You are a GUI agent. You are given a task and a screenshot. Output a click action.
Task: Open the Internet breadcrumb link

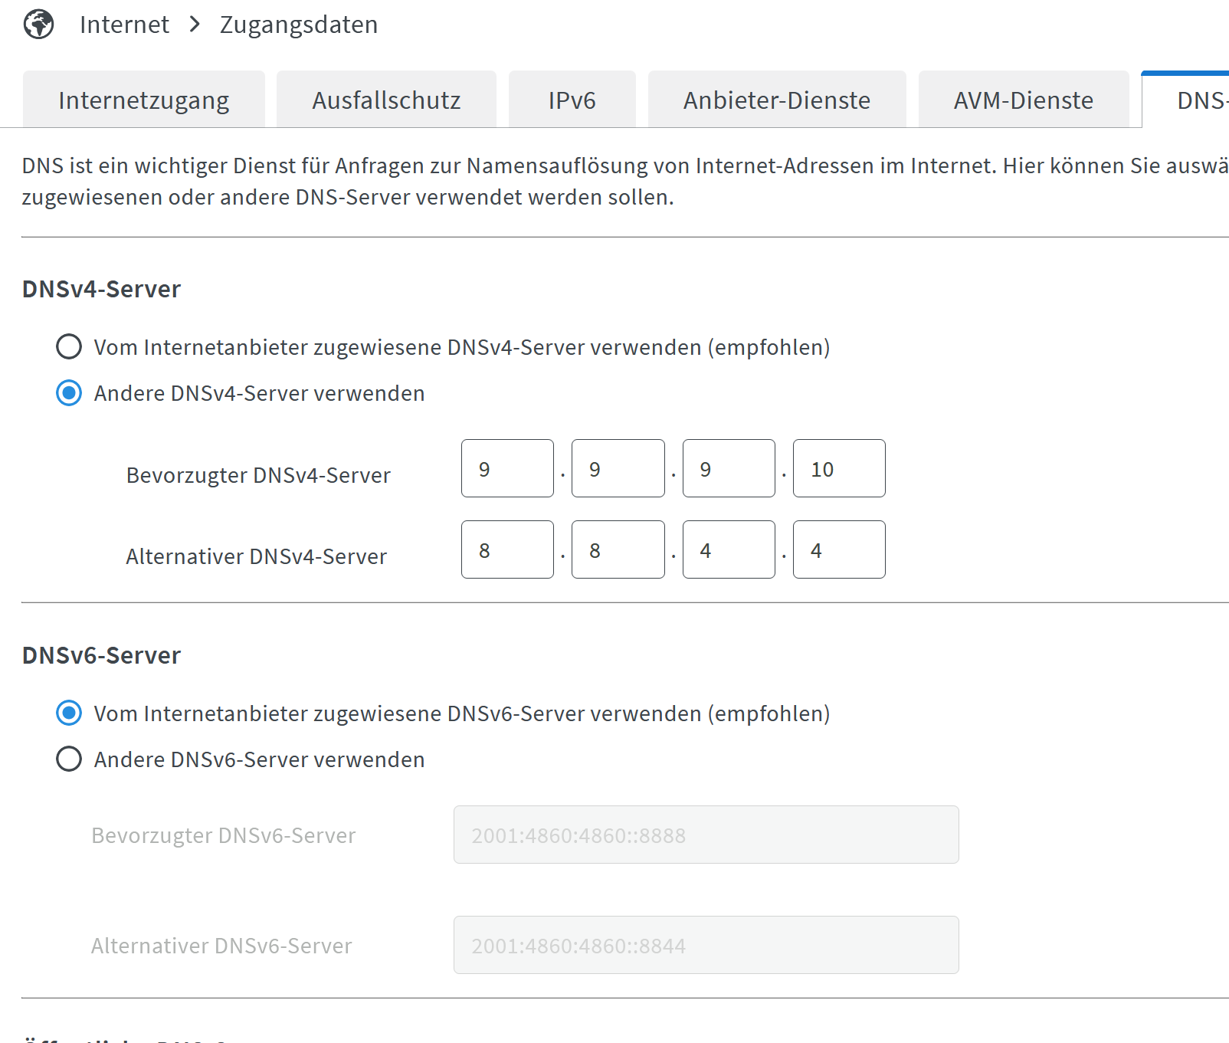tap(124, 25)
